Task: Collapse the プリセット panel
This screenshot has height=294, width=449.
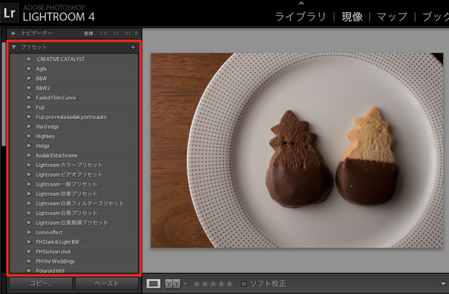Action: [x=14, y=47]
